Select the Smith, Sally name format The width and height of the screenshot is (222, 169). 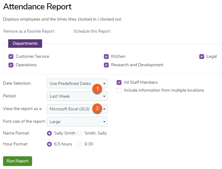coord(80,133)
